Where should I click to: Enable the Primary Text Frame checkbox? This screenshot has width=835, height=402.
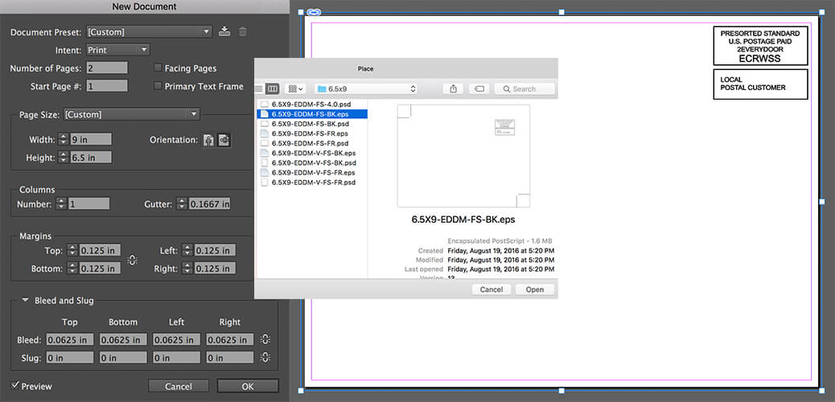(158, 86)
